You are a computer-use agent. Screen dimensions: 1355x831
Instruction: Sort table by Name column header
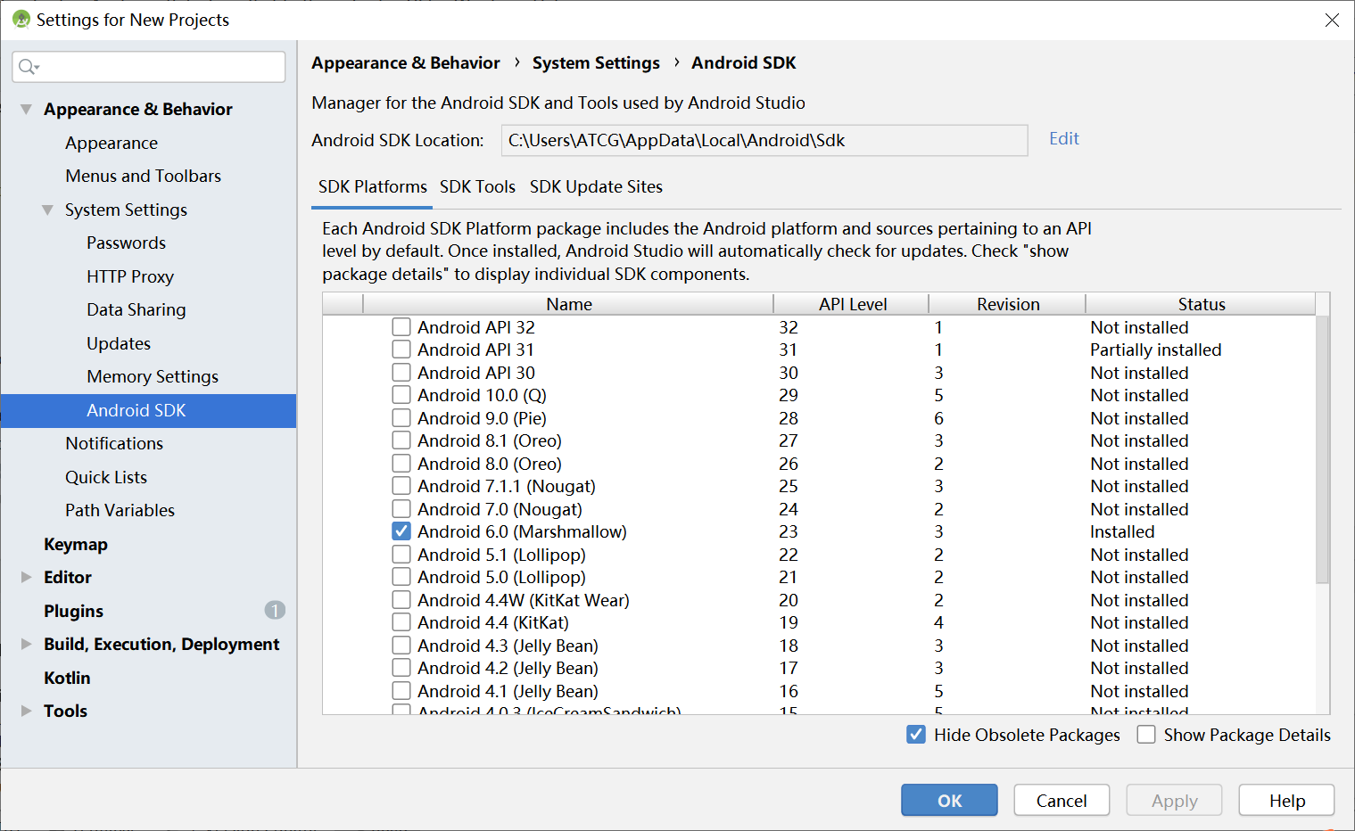pyautogui.click(x=569, y=304)
